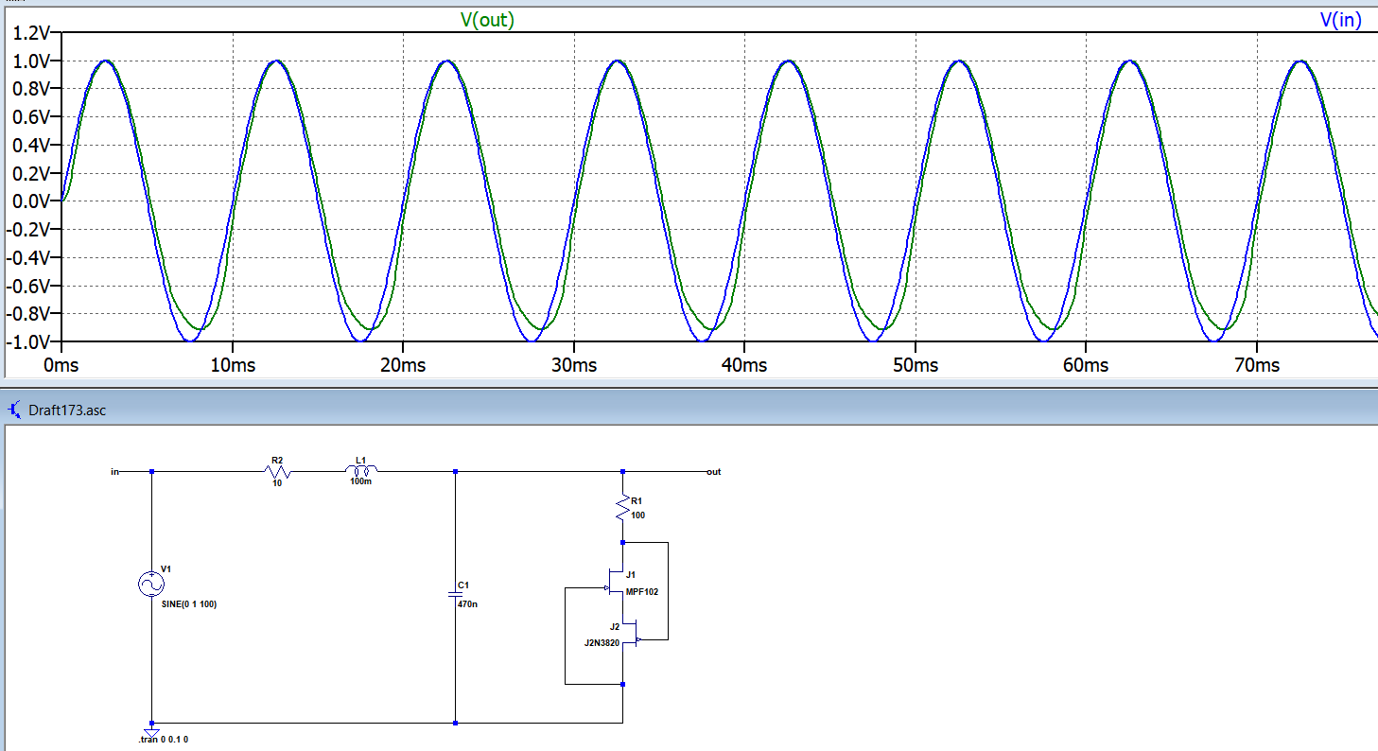Click the V(in) trace label
The height and width of the screenshot is (751, 1378).
pos(1339,20)
